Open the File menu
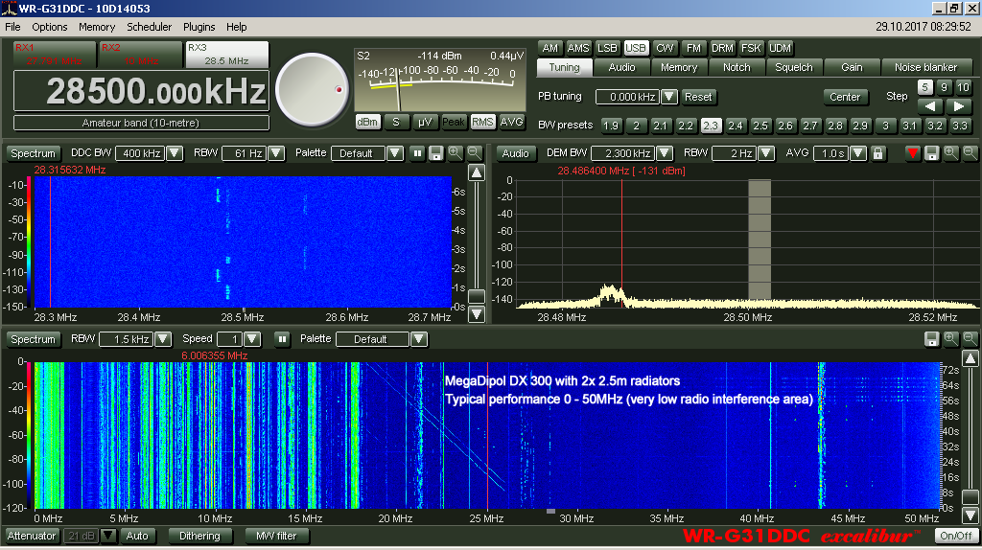 tap(12, 27)
